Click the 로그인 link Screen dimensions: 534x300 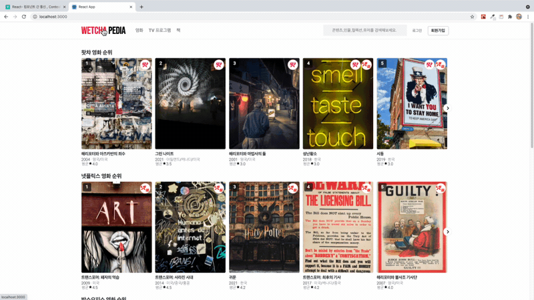417,31
